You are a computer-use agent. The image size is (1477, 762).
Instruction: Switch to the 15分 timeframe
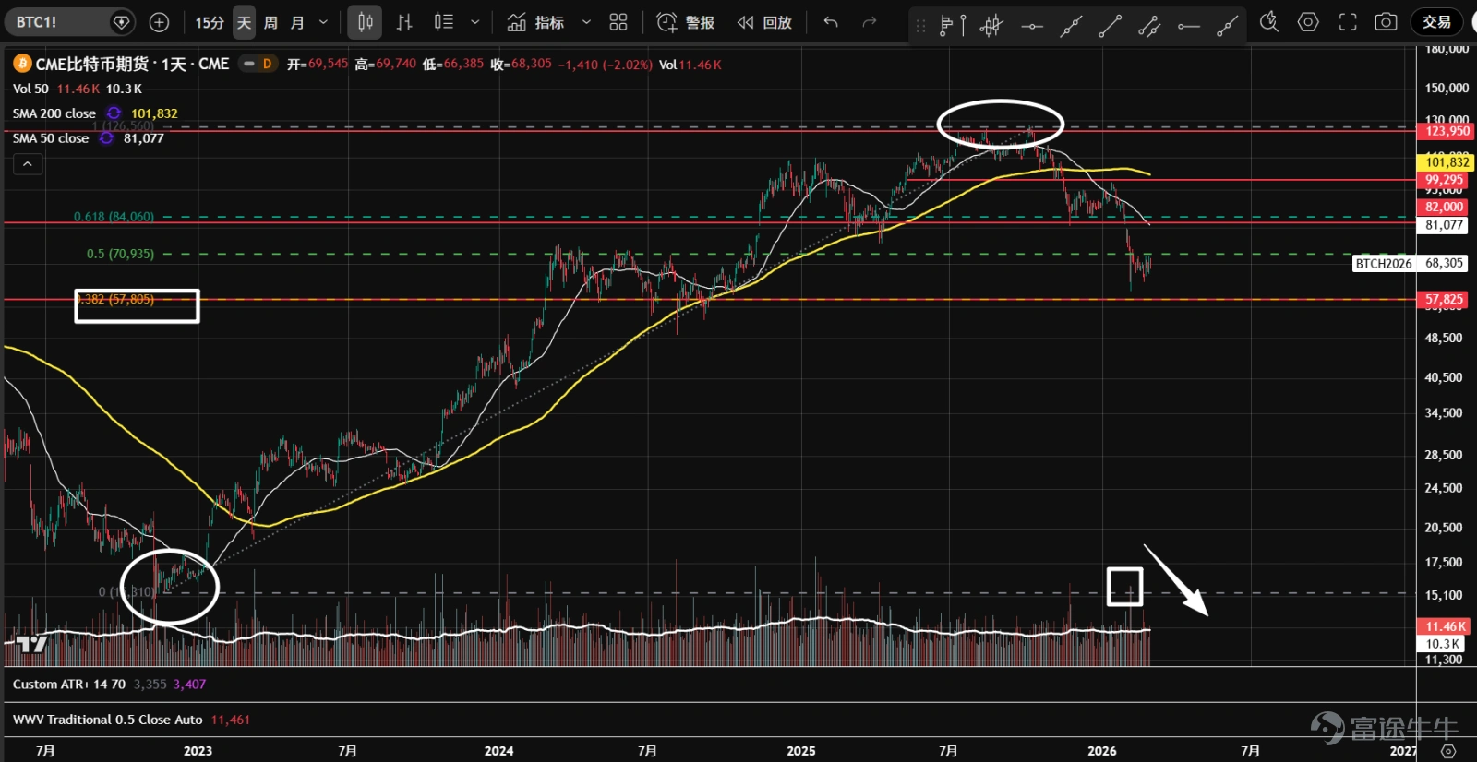(210, 22)
